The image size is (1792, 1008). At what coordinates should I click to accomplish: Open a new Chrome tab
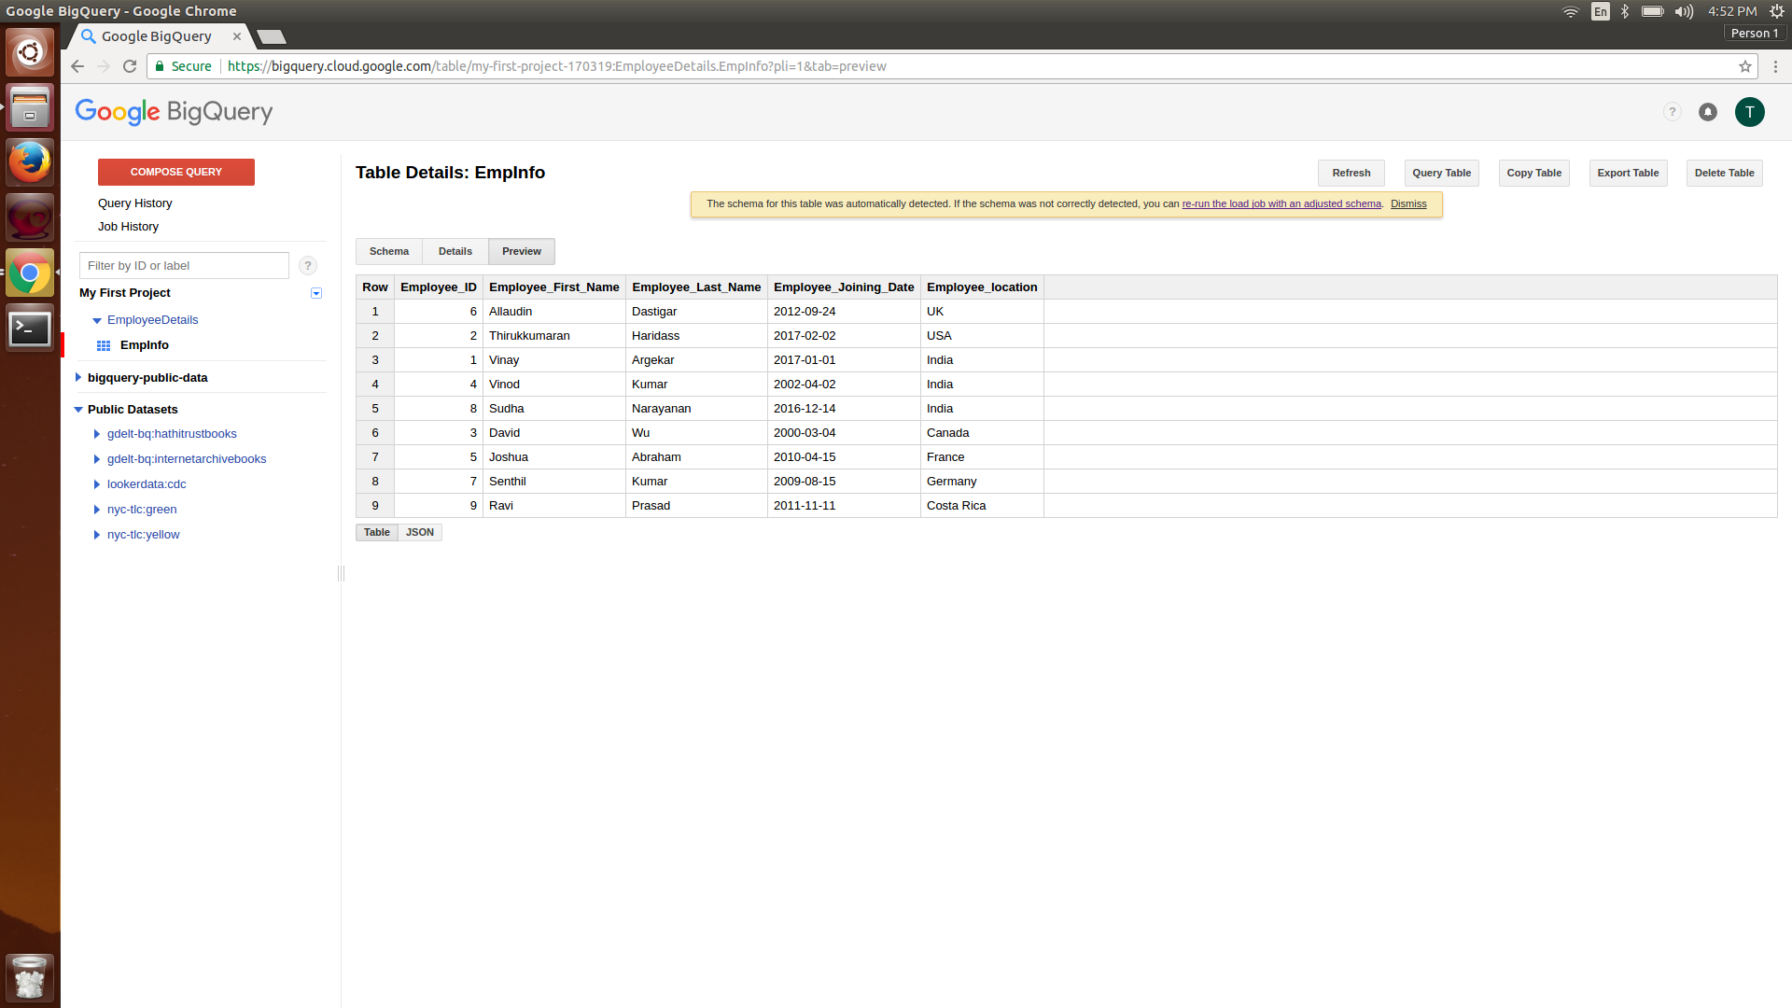pyautogui.click(x=272, y=36)
